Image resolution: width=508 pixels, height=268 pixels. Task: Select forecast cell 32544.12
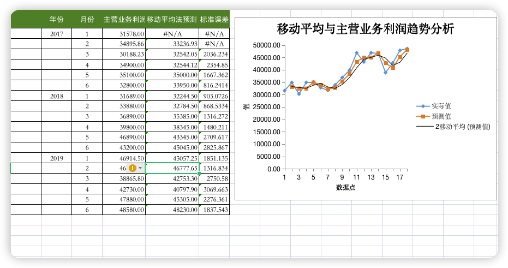click(x=172, y=65)
